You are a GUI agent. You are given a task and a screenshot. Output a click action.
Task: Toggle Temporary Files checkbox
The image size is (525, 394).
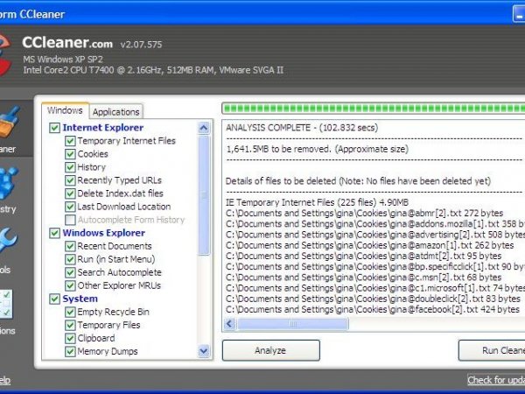[x=70, y=325]
